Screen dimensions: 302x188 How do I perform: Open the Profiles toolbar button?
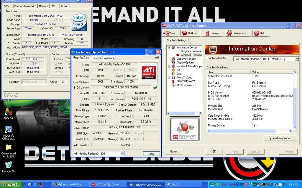(212, 33)
